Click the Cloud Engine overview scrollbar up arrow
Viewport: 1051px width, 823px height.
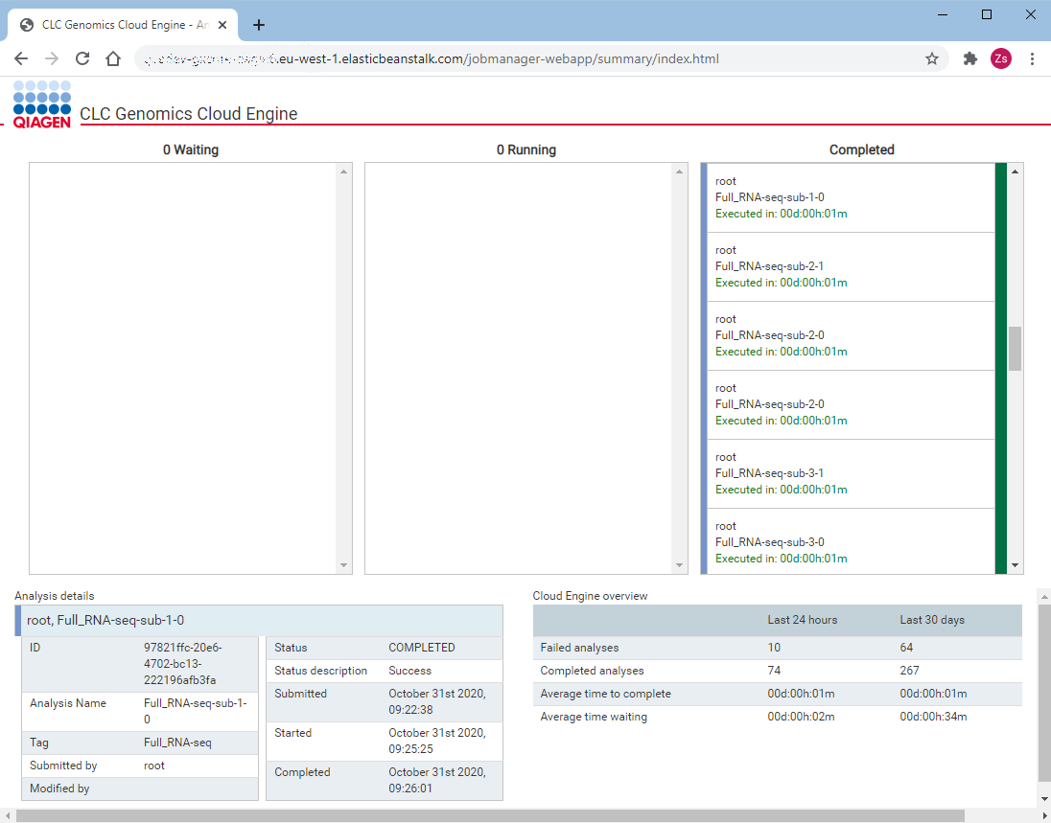[1044, 595]
